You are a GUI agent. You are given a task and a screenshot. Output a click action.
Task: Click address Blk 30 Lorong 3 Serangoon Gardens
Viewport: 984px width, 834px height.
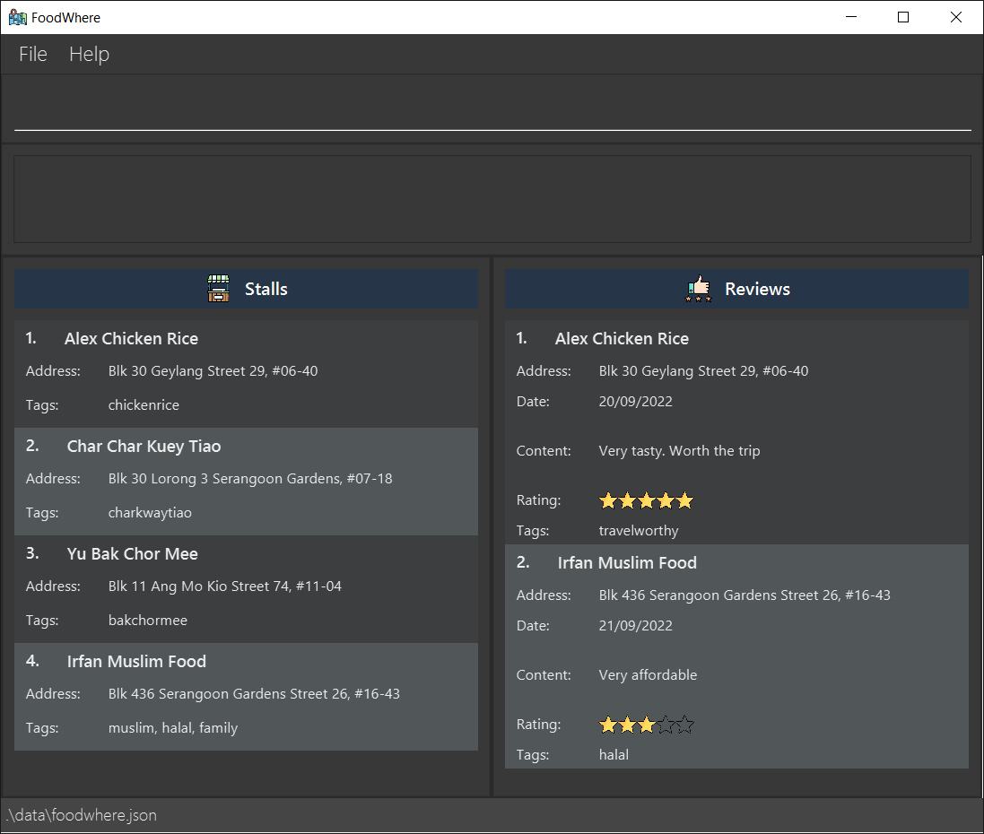point(250,479)
